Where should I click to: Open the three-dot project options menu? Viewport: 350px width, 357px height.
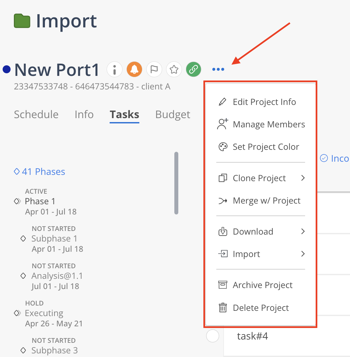click(x=218, y=70)
